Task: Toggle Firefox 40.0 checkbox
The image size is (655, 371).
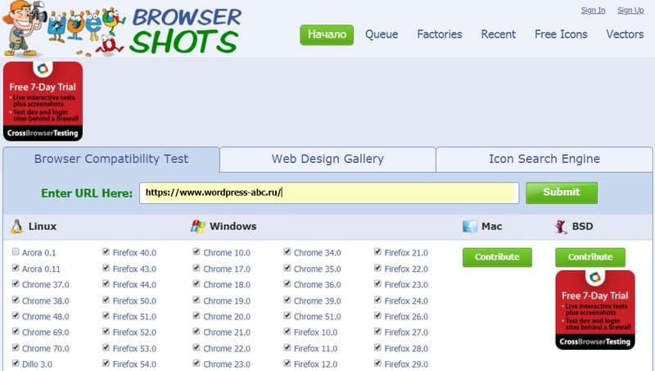Action: click(106, 251)
